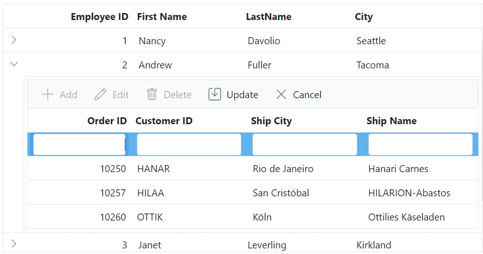The width and height of the screenshot is (483, 254).
Task: Expand the Nancy Davolio row
Action: (x=14, y=40)
